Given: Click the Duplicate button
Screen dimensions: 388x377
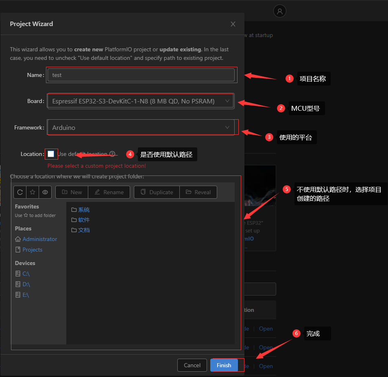Looking at the screenshot, I should tap(157, 192).
